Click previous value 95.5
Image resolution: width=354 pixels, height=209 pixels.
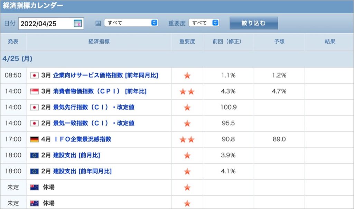[228, 123]
